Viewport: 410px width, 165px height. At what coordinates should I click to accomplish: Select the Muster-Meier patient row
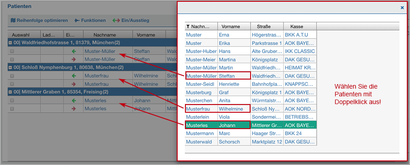tap(251, 60)
